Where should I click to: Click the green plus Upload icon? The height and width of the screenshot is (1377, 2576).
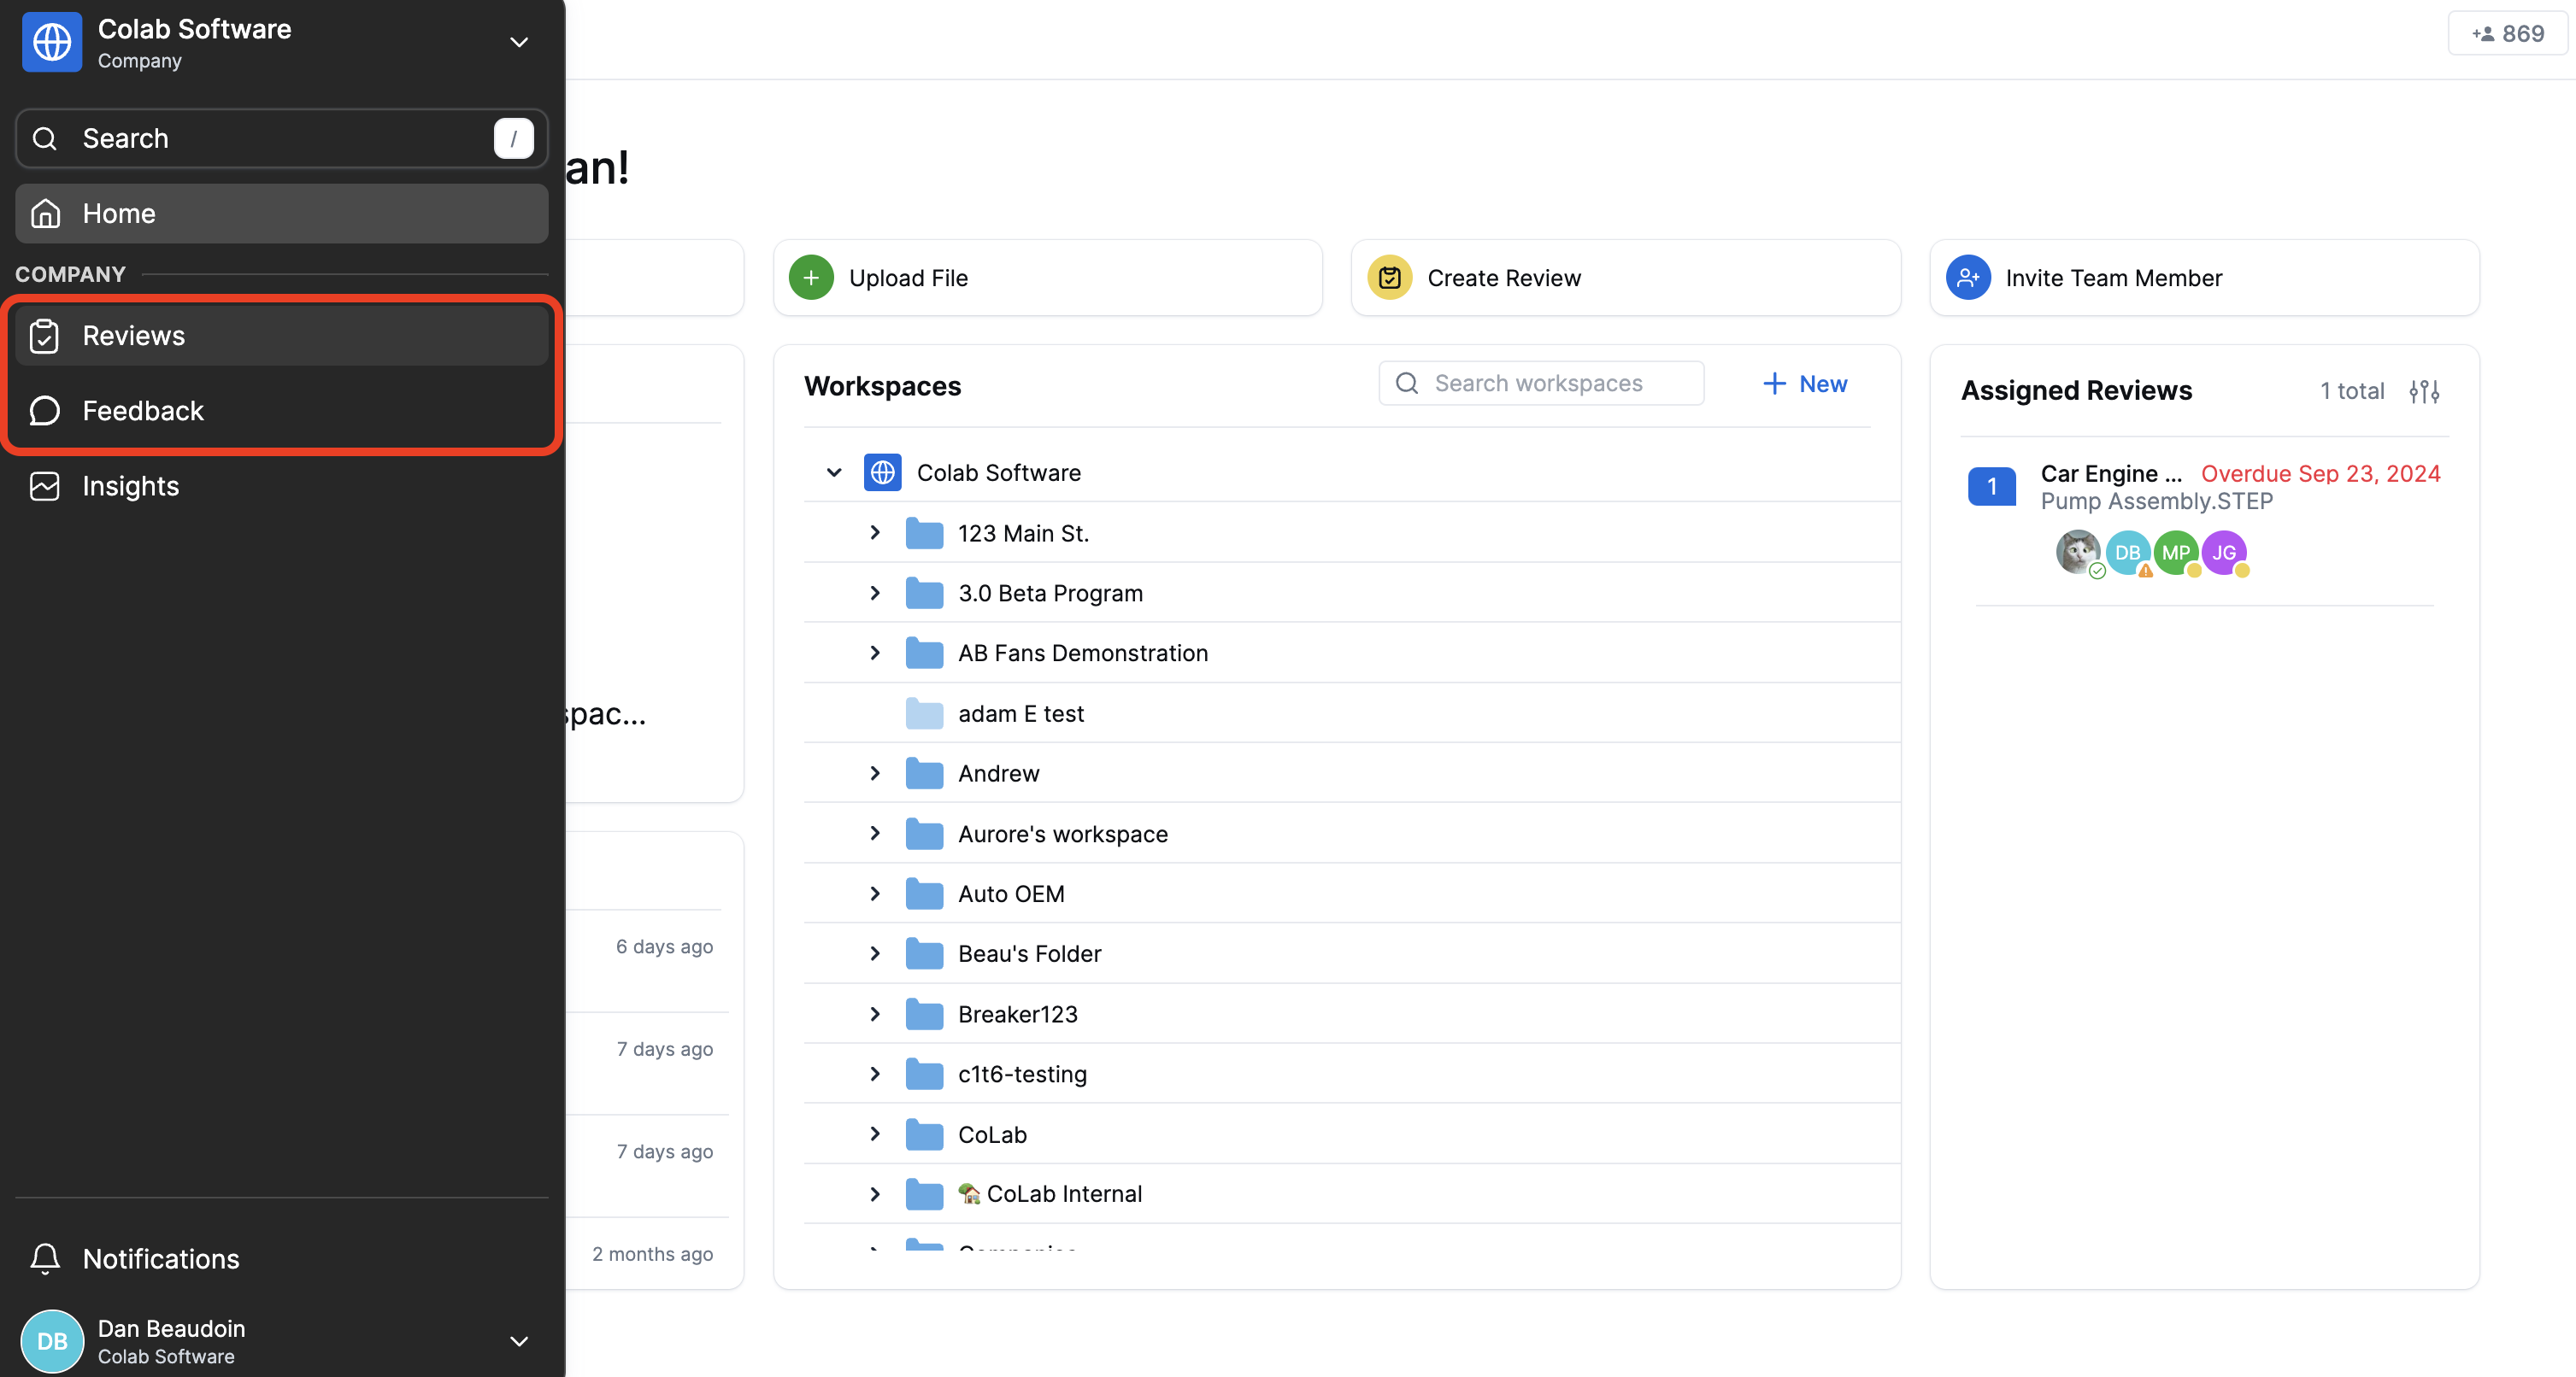point(811,278)
